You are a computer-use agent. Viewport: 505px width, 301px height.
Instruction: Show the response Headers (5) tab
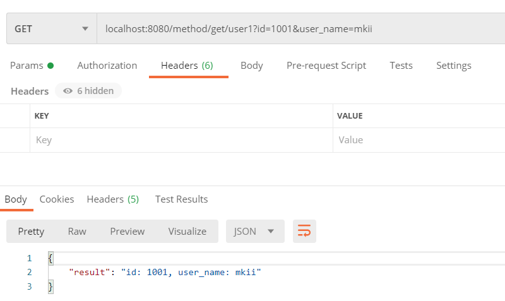[112, 199]
